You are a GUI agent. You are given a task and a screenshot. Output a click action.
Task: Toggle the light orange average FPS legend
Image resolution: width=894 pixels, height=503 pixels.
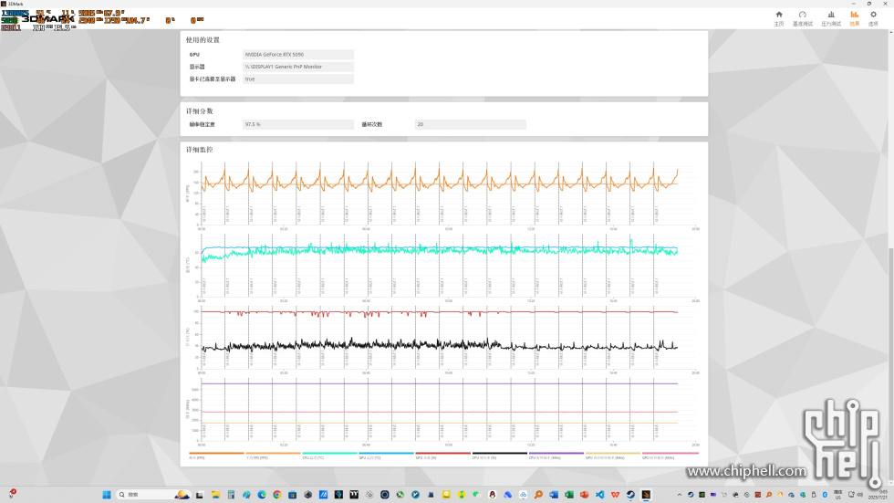click(x=273, y=456)
